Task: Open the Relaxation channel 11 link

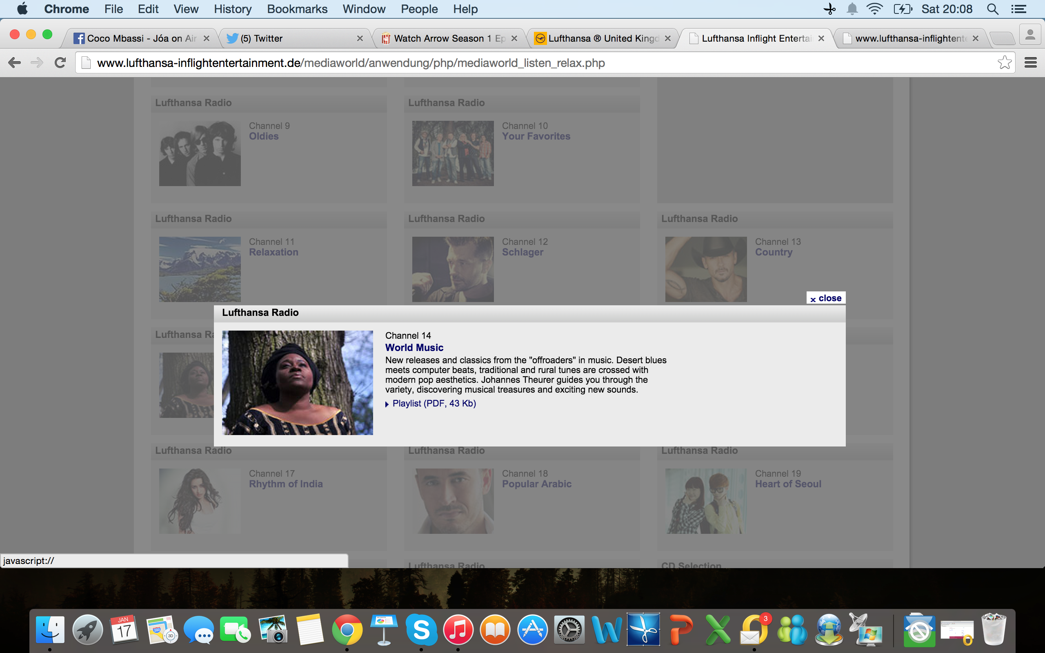Action: [273, 252]
